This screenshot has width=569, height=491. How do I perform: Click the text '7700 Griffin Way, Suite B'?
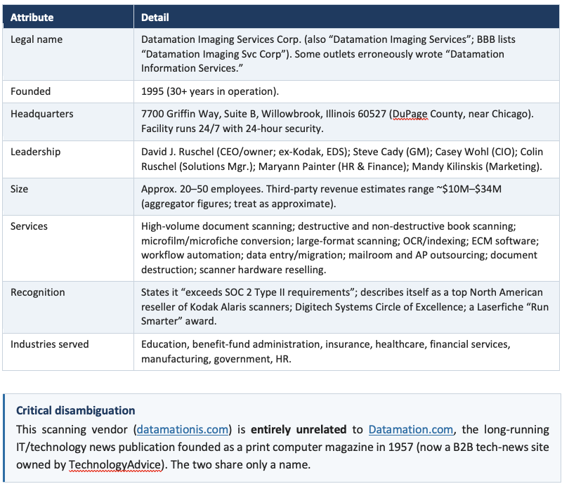click(199, 114)
